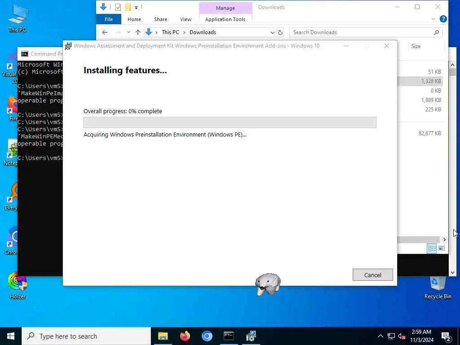
Task: Open This PC desktop icon
Action: pyautogui.click(x=18, y=18)
